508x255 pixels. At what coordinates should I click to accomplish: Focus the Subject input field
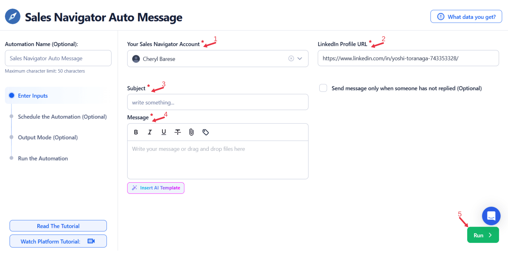(x=218, y=102)
